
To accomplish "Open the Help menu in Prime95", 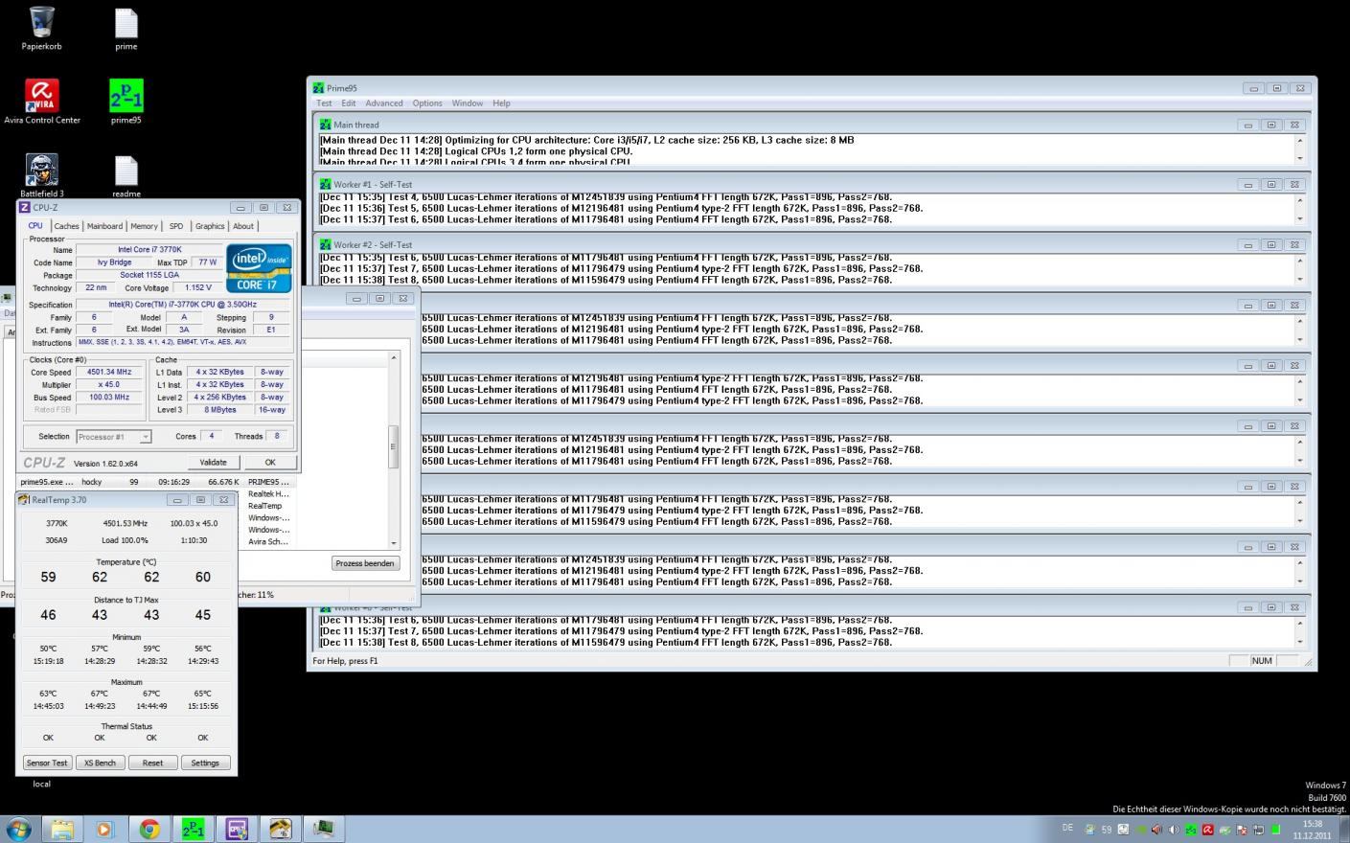I will pyautogui.click(x=501, y=103).
